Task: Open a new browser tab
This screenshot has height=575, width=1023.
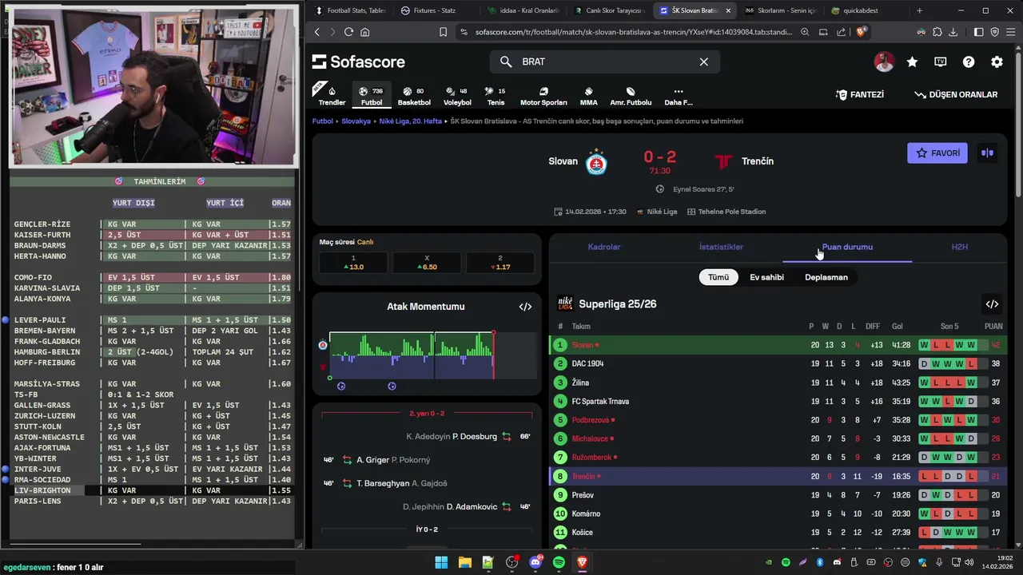Action: coord(919,10)
